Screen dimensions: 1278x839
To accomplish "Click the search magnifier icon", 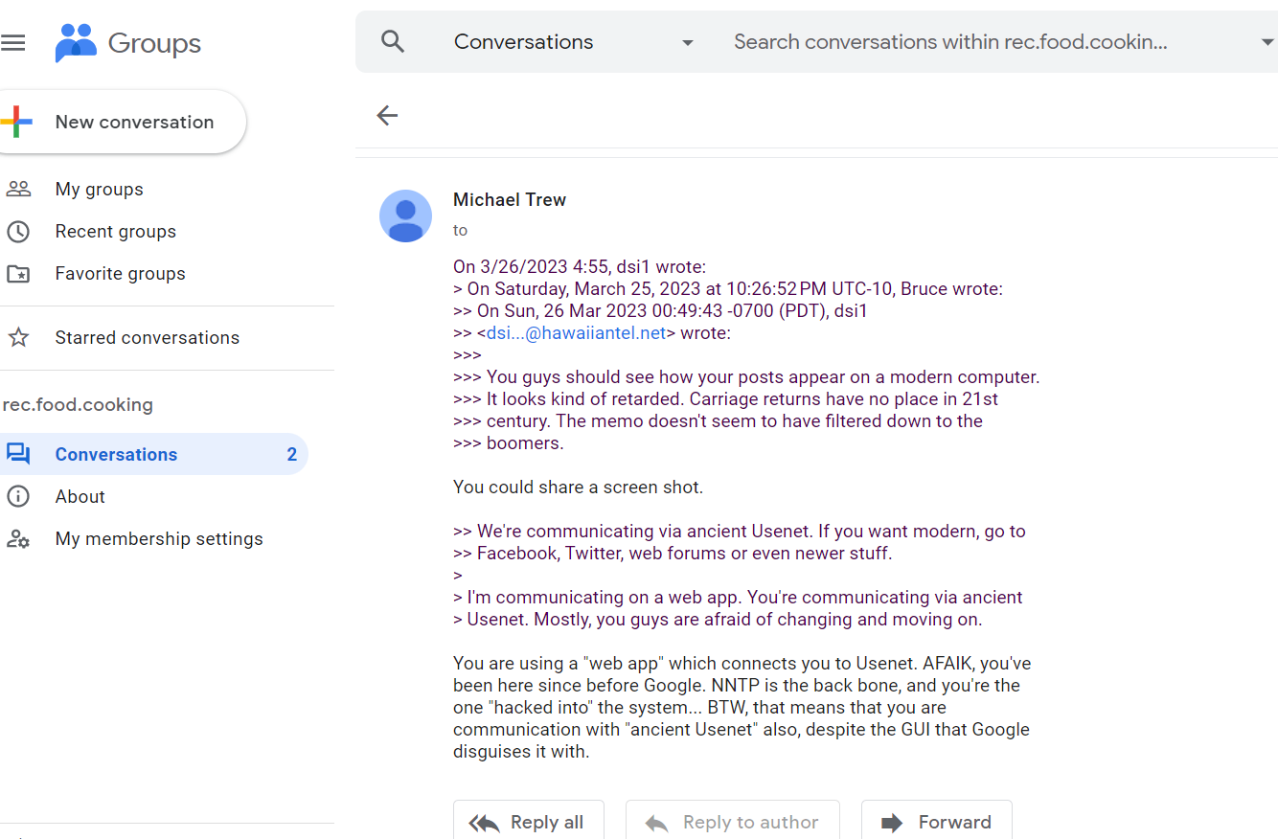I will pos(393,41).
